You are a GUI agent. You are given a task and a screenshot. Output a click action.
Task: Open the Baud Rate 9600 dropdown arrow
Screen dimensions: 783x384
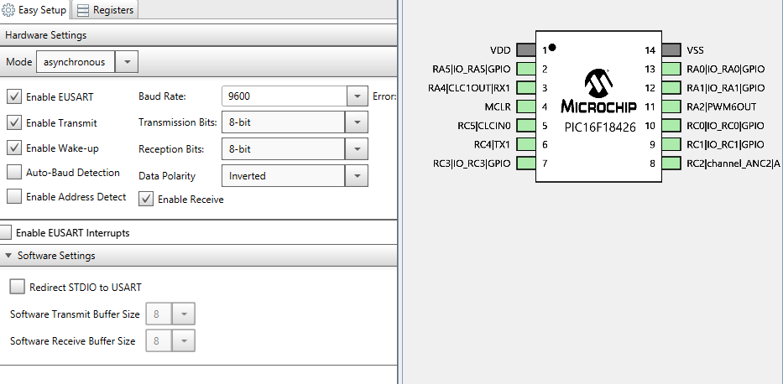pyautogui.click(x=357, y=96)
